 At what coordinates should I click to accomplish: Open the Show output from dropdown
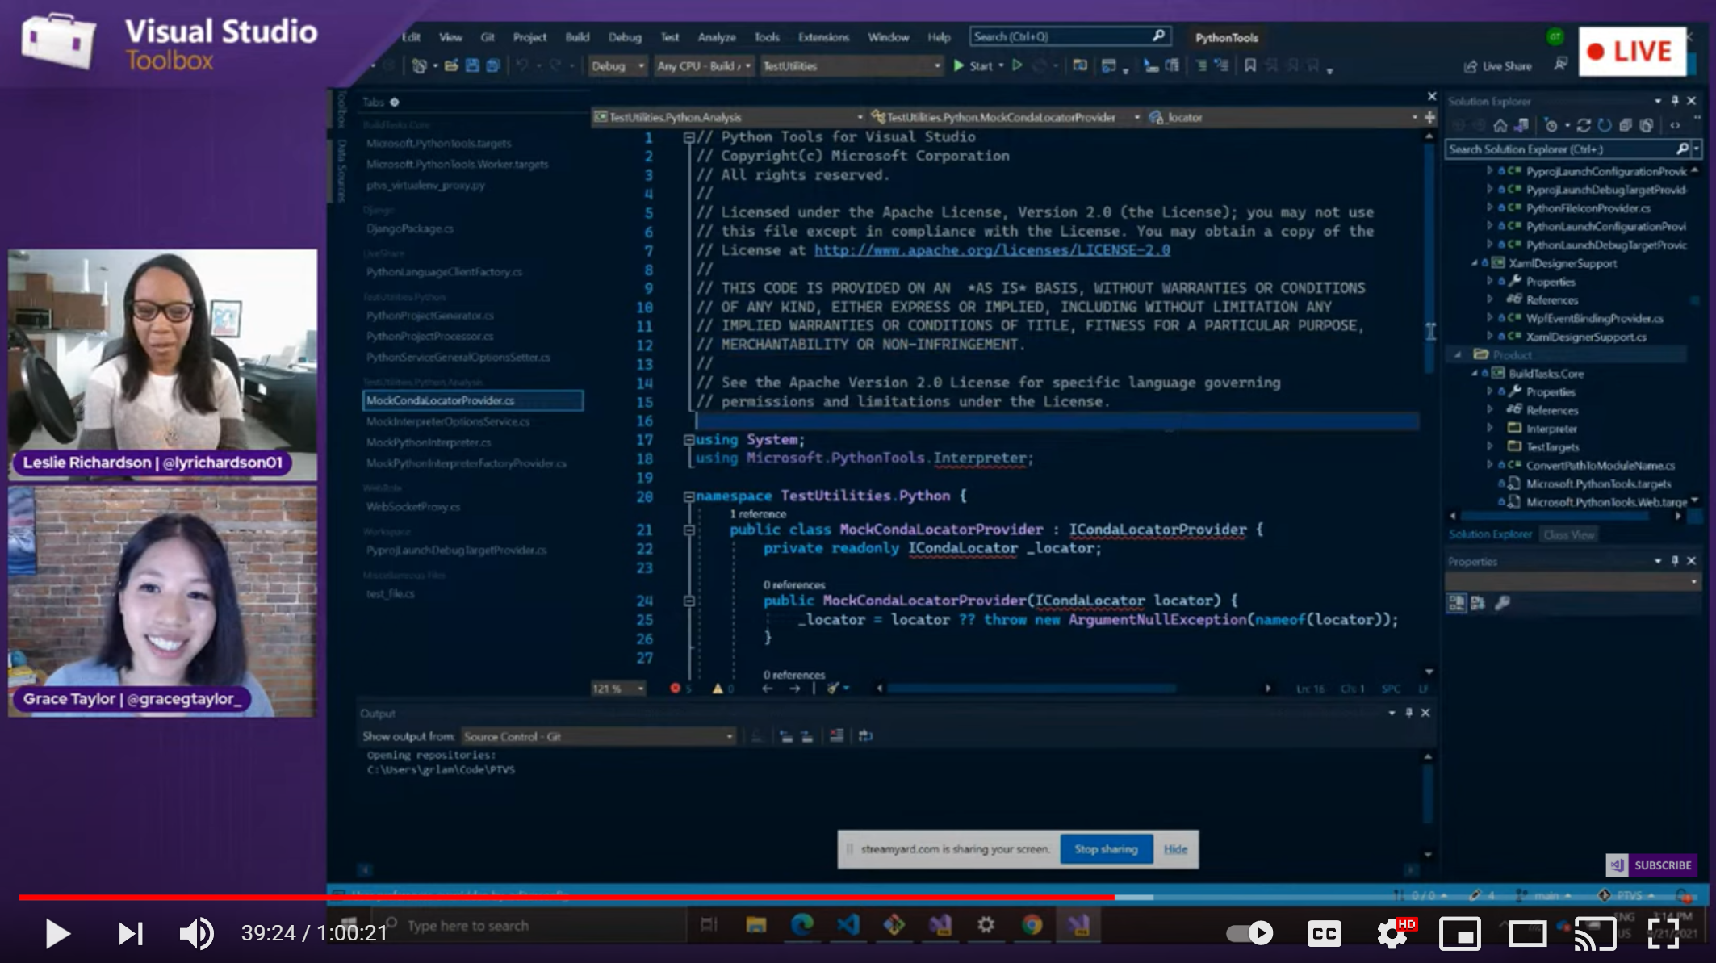point(598,736)
